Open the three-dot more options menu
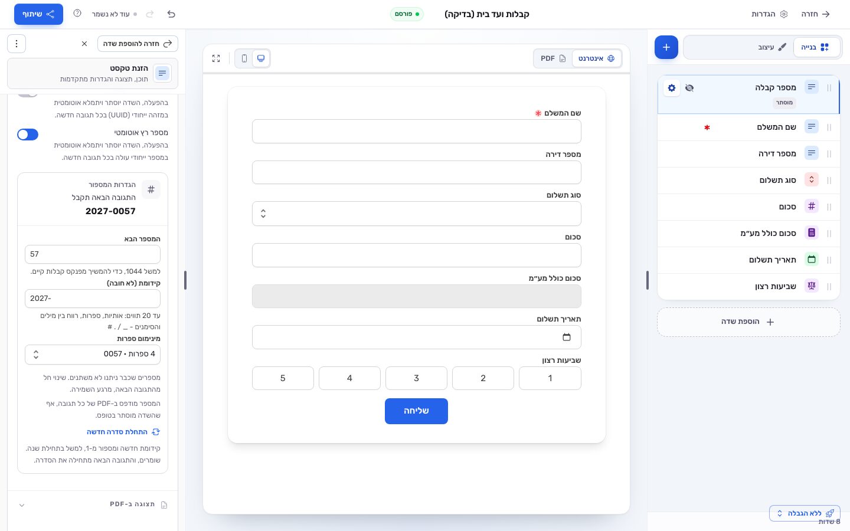Viewport: 850px width, 531px height. (17, 44)
